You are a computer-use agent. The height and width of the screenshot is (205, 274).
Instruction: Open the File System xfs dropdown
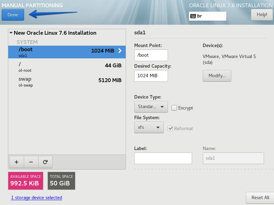click(149, 127)
